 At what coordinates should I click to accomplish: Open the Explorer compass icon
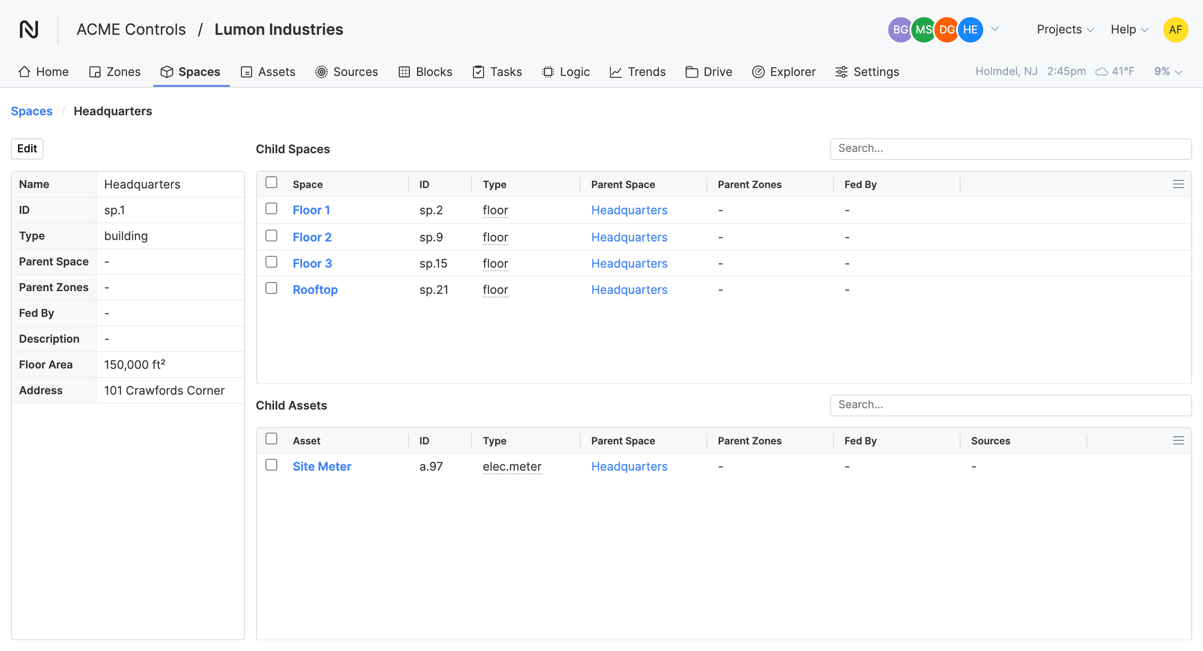[x=758, y=72]
